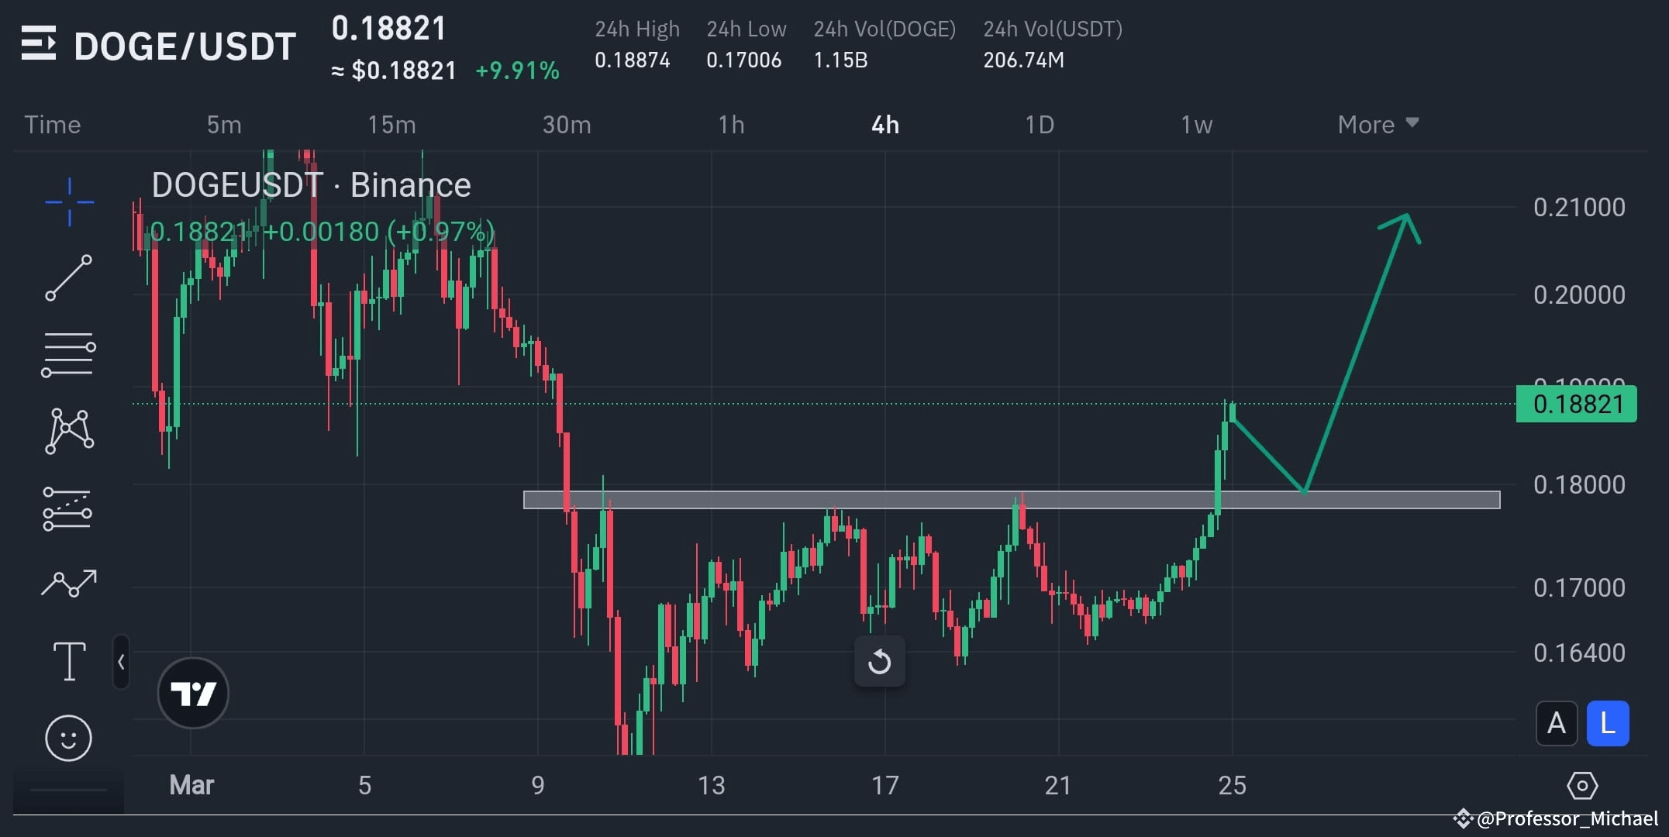The width and height of the screenshot is (1669, 837).
Task: Toggle the A indicator button
Action: point(1556,723)
